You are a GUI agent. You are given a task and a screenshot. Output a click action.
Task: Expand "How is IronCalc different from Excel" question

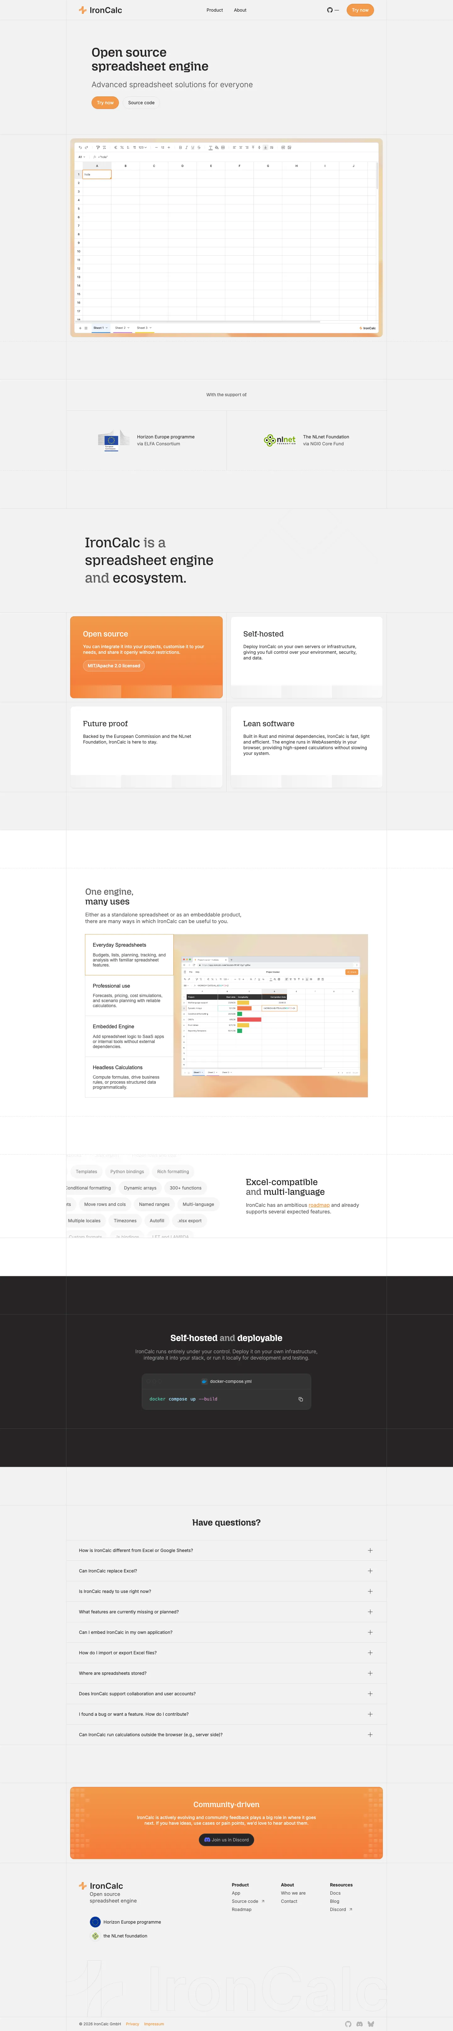[x=226, y=1551]
